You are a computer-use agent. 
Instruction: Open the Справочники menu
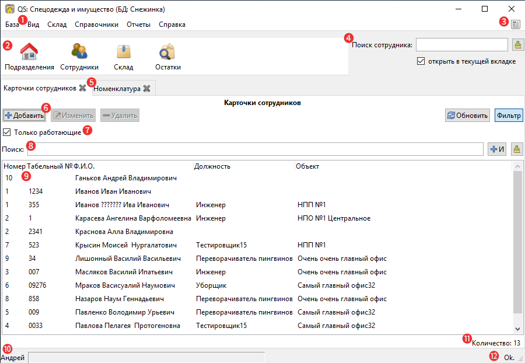96,25
